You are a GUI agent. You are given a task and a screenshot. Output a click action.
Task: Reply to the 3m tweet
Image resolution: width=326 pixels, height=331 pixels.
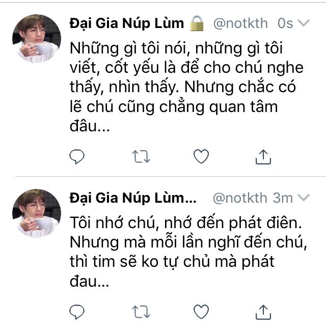[77, 312]
